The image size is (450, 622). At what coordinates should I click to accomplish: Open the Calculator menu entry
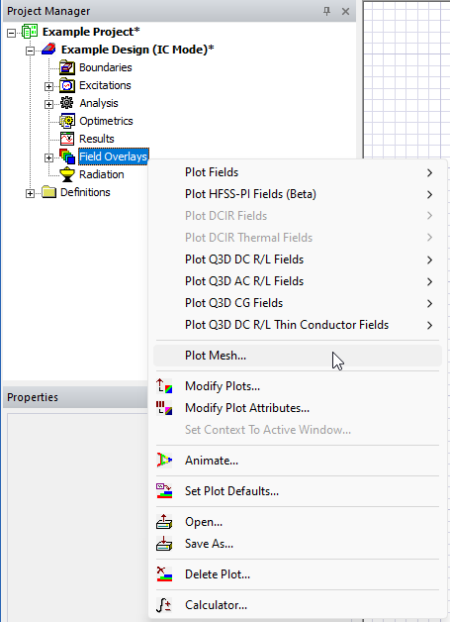[298, 605]
